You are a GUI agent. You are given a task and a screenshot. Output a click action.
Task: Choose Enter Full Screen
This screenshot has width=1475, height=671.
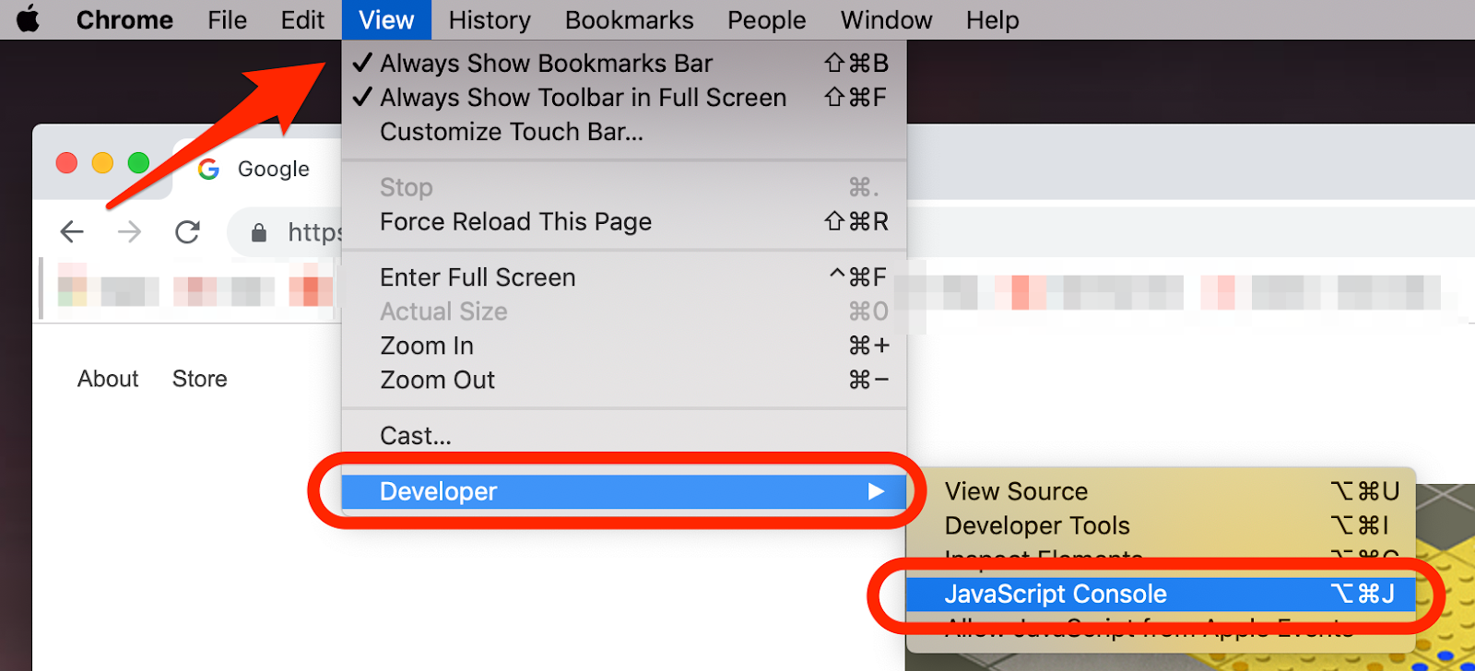tap(624, 277)
